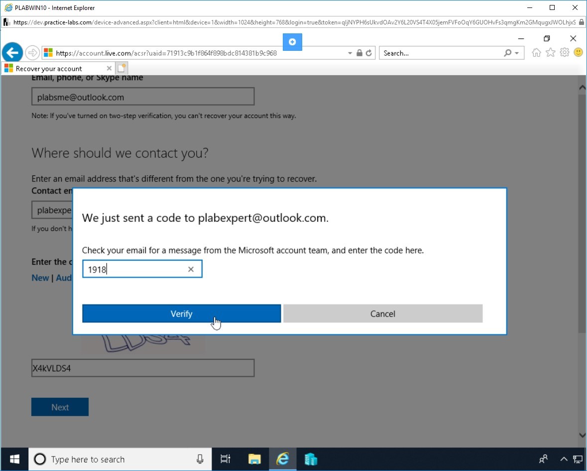Image resolution: width=587 pixels, height=471 pixels.
Task: Restore the inner browser window
Action: (547, 38)
